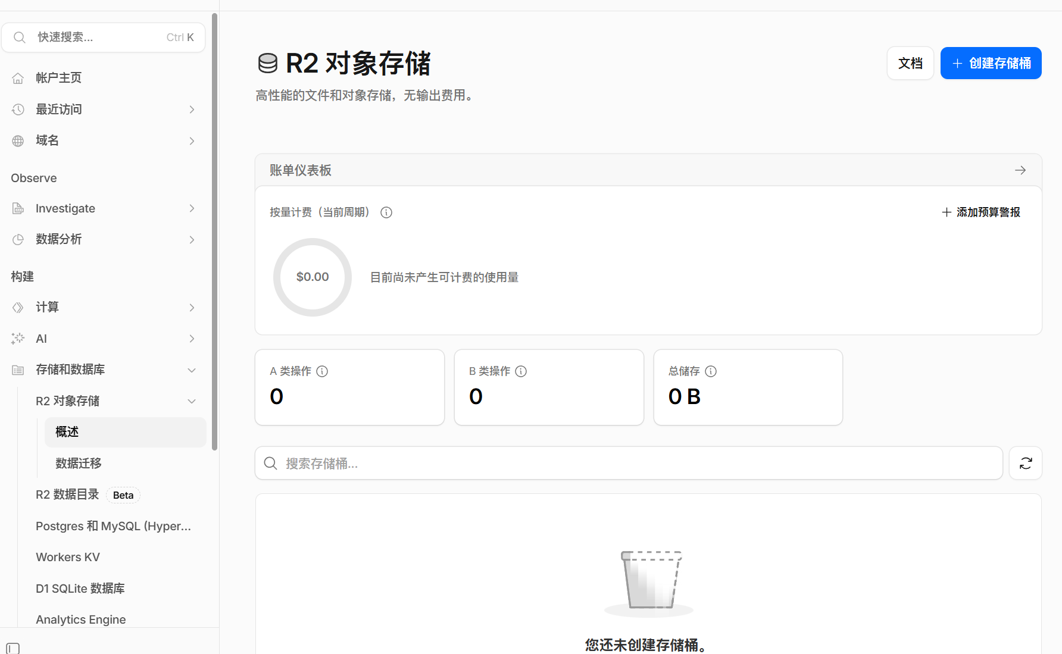Click the Investigate document icon
Screen dimensions: 1062x654
coord(18,208)
